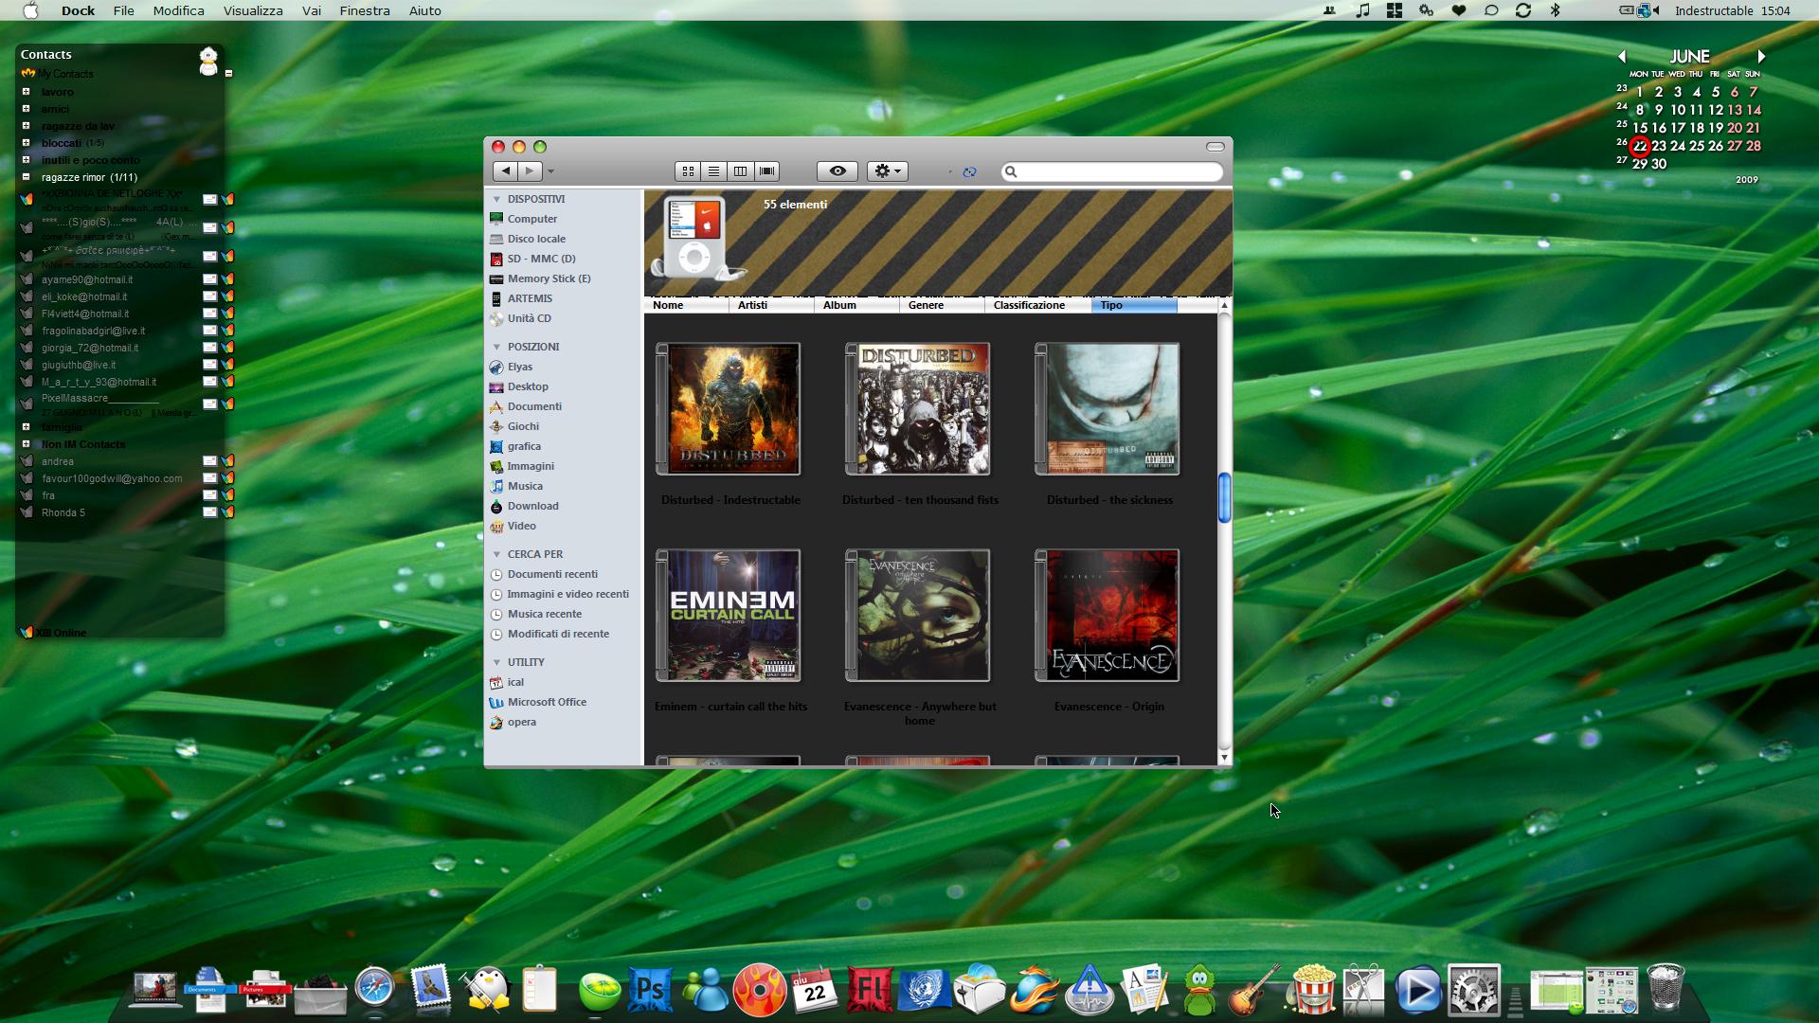Screen dimensions: 1819x1023
Task: Open System Preferences gear in Dock
Action: point(1473,990)
